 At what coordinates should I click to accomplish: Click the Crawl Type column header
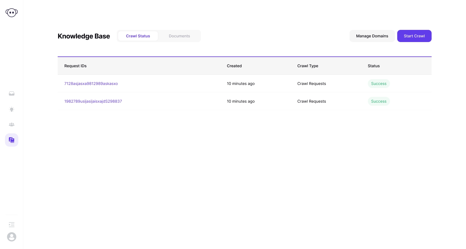(x=308, y=66)
